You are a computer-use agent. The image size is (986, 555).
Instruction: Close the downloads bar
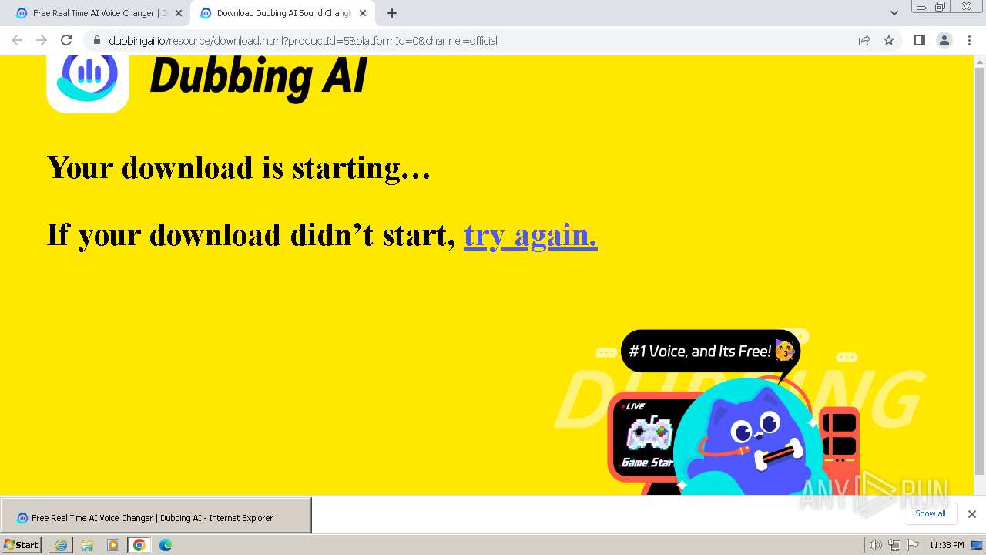[x=972, y=513]
